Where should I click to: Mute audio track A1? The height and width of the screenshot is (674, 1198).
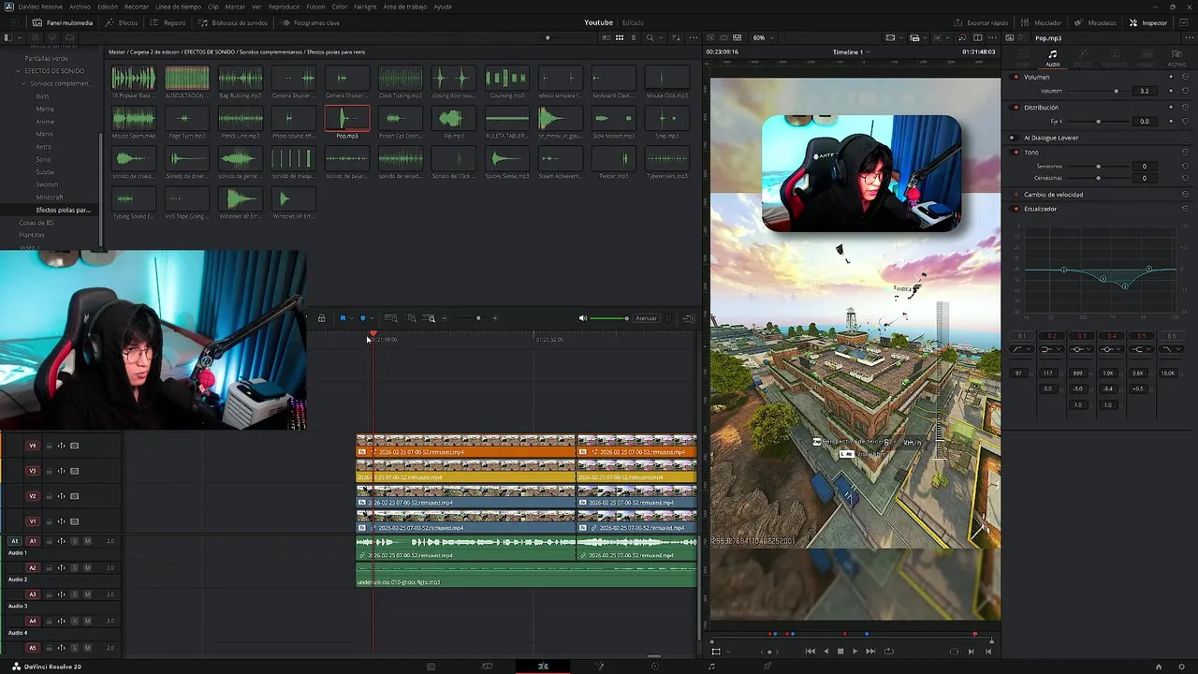point(87,541)
